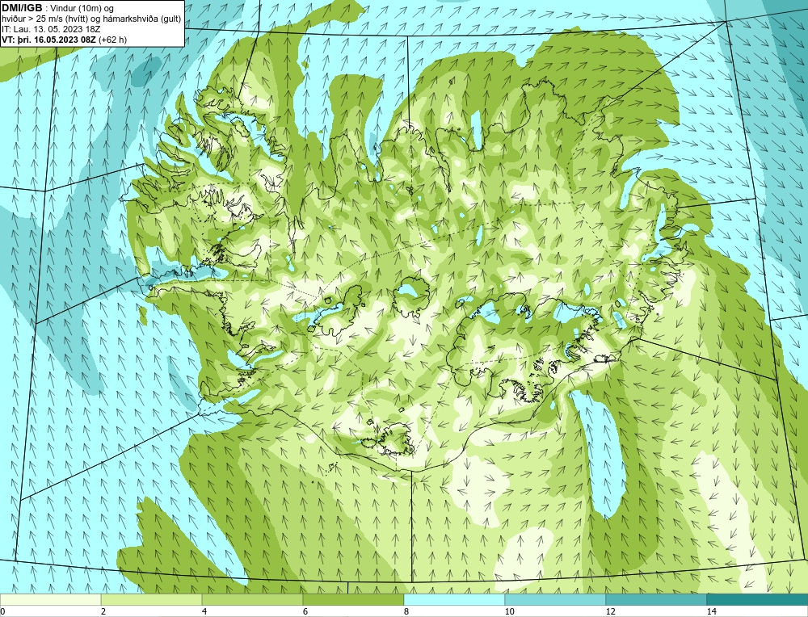Screen dimensions: 808x617
Task: Click the scale label '6'
Action: (x=305, y=611)
